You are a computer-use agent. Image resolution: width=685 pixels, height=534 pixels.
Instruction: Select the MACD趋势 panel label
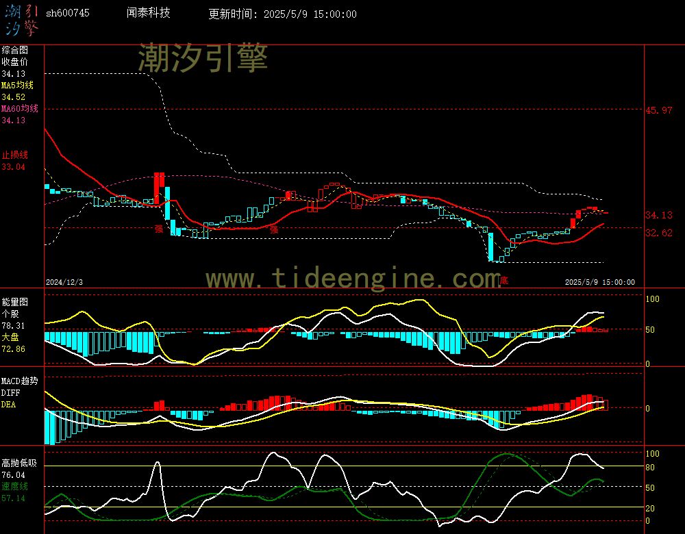[20, 381]
